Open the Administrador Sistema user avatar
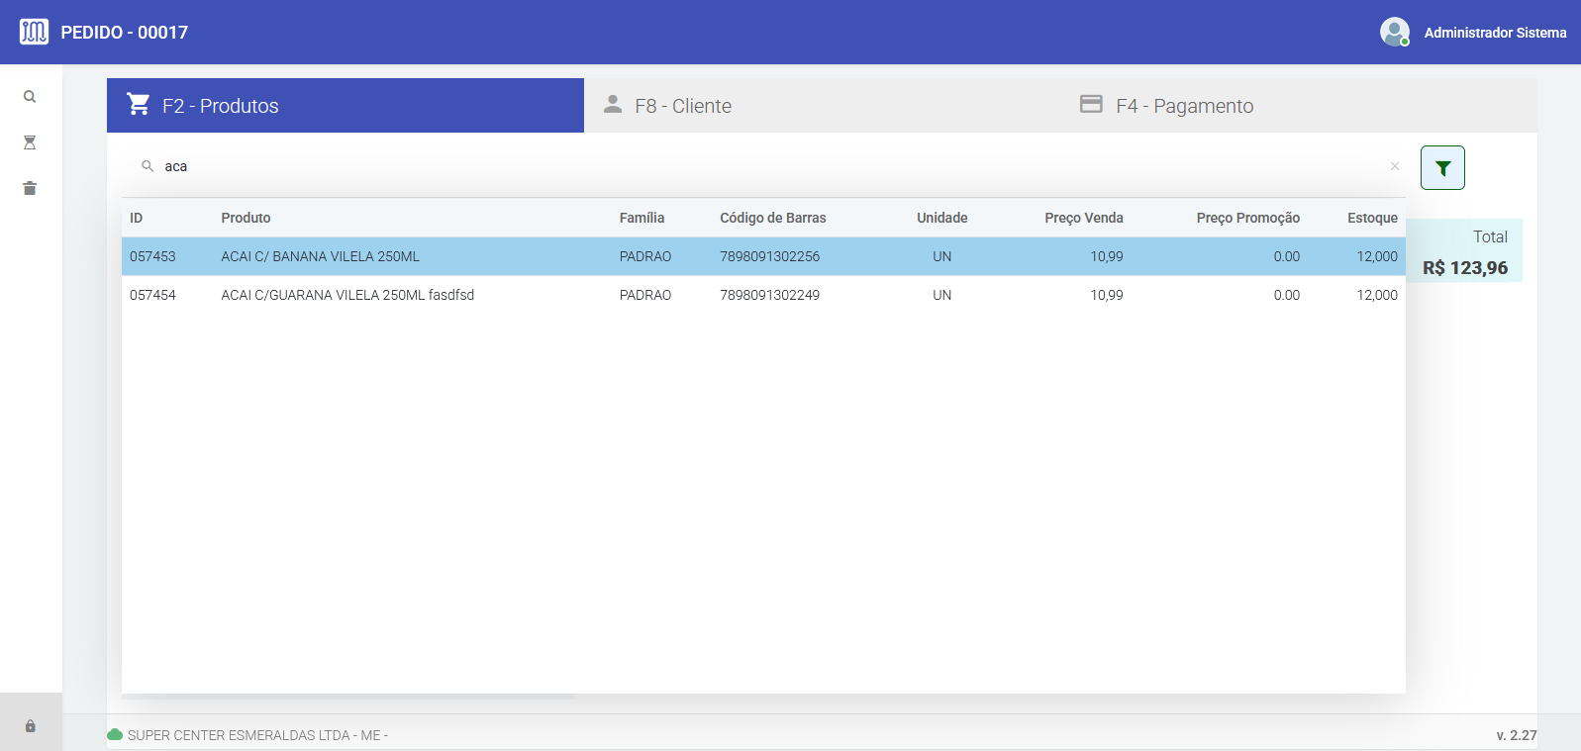This screenshot has width=1581, height=751. click(1394, 32)
